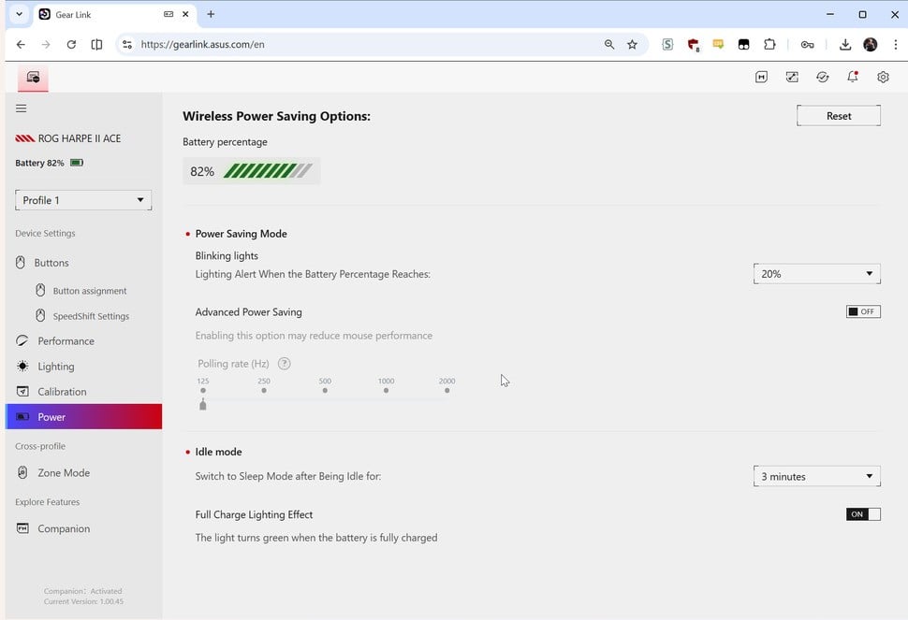
Task: Click the site information icon in address bar
Action: (127, 45)
